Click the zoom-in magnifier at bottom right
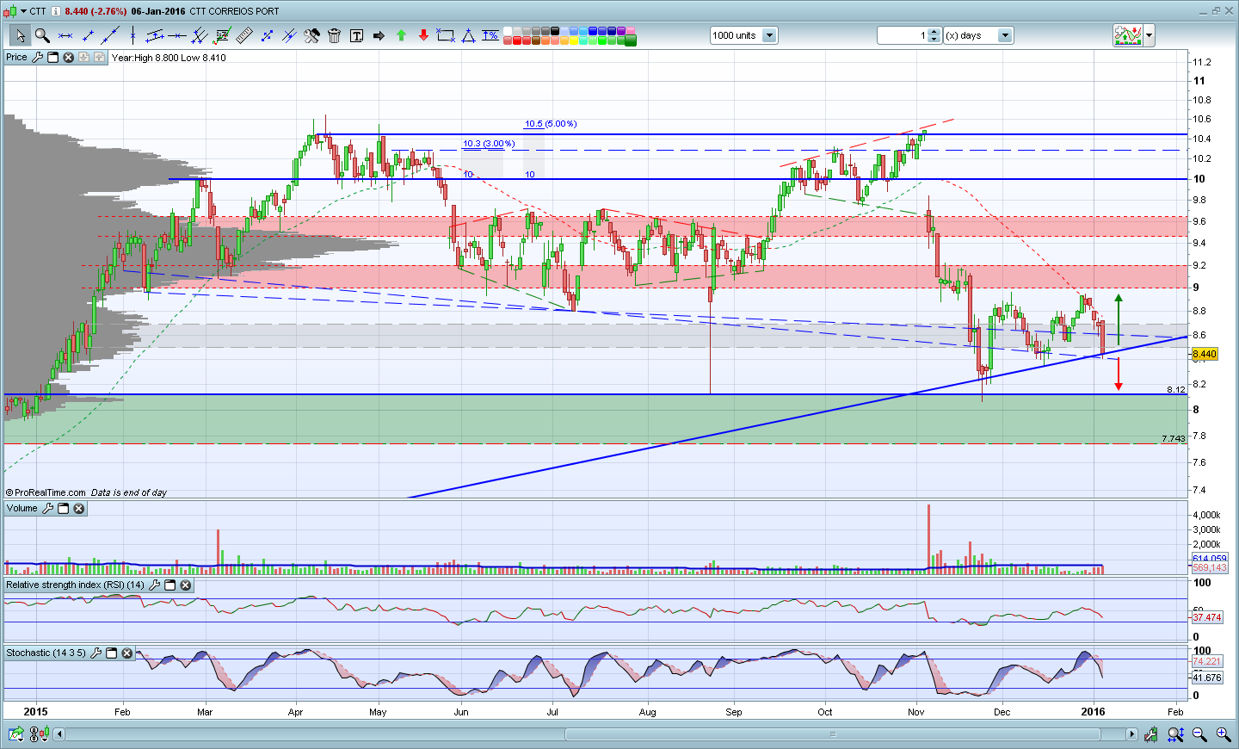1239x749 pixels. 1223,734
